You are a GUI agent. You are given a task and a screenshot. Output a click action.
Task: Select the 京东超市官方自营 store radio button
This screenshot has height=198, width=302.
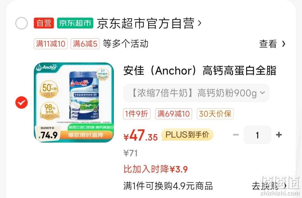pos(21,23)
